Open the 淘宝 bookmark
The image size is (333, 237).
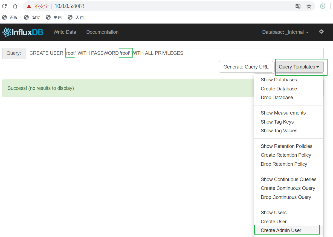[x=32, y=18]
